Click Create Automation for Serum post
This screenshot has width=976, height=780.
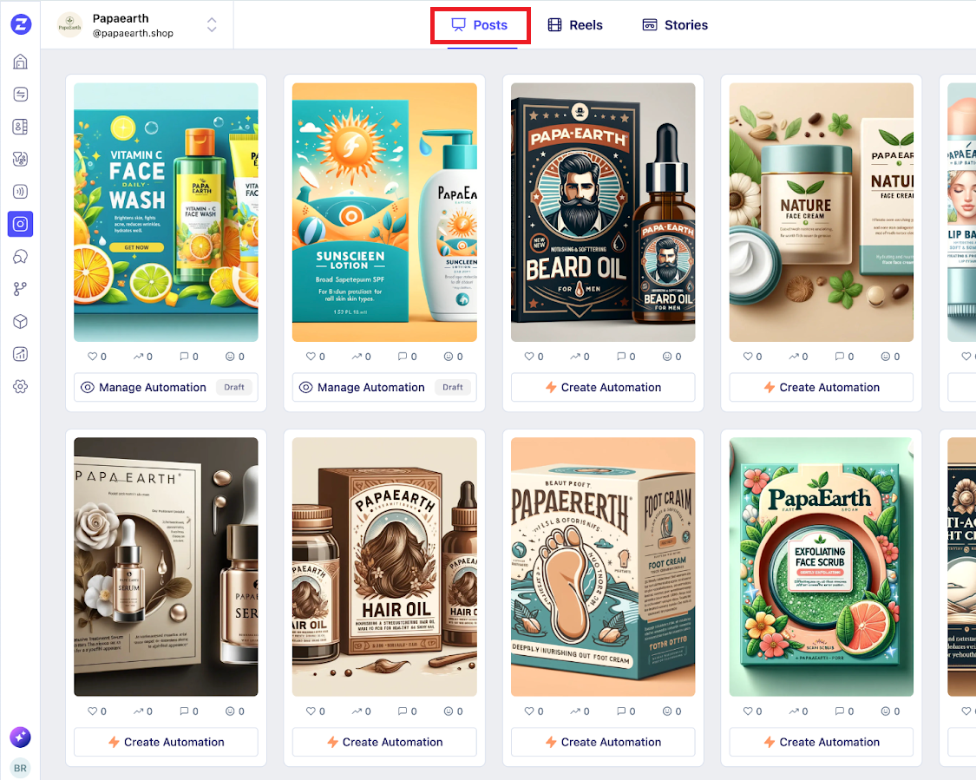(x=167, y=742)
